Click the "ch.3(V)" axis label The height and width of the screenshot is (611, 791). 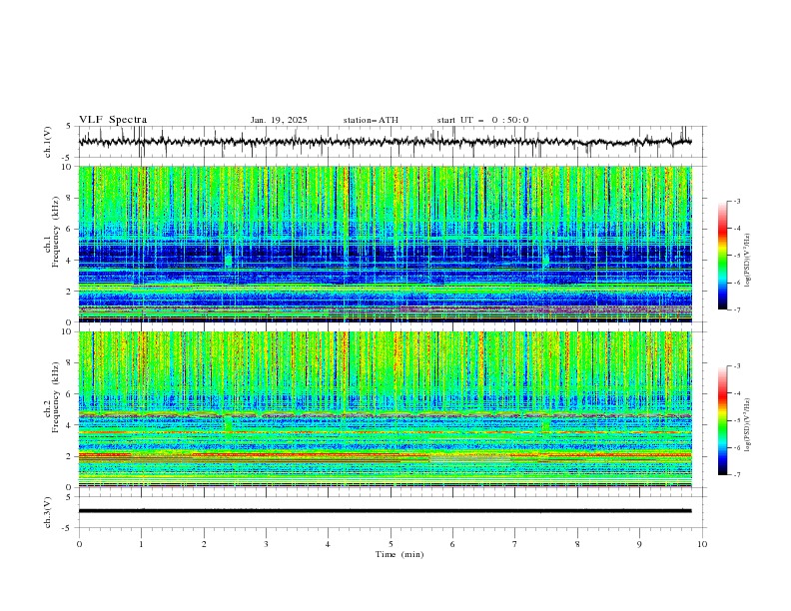coord(48,512)
